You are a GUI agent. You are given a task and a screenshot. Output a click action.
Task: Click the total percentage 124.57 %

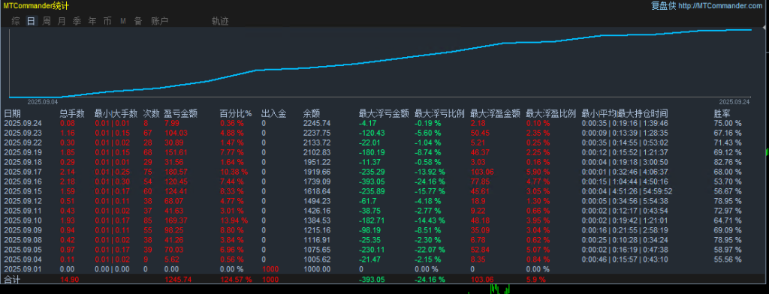(236, 280)
